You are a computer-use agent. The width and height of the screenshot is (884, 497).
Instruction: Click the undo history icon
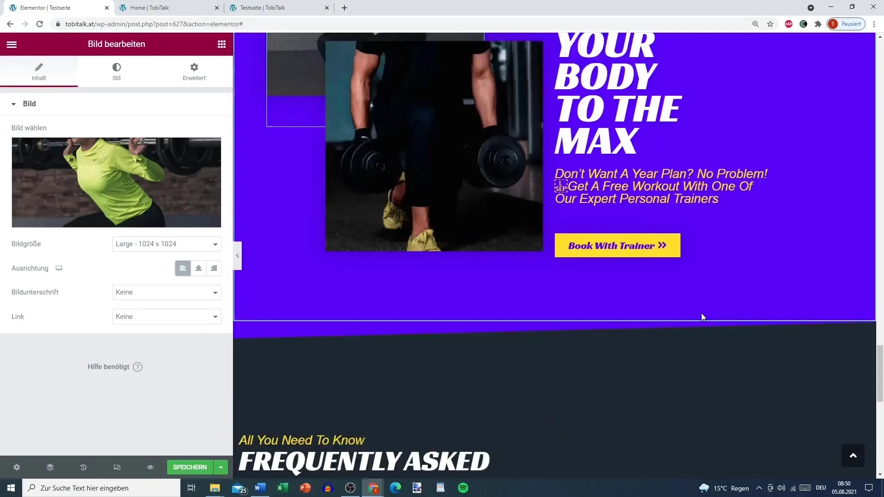(x=83, y=467)
